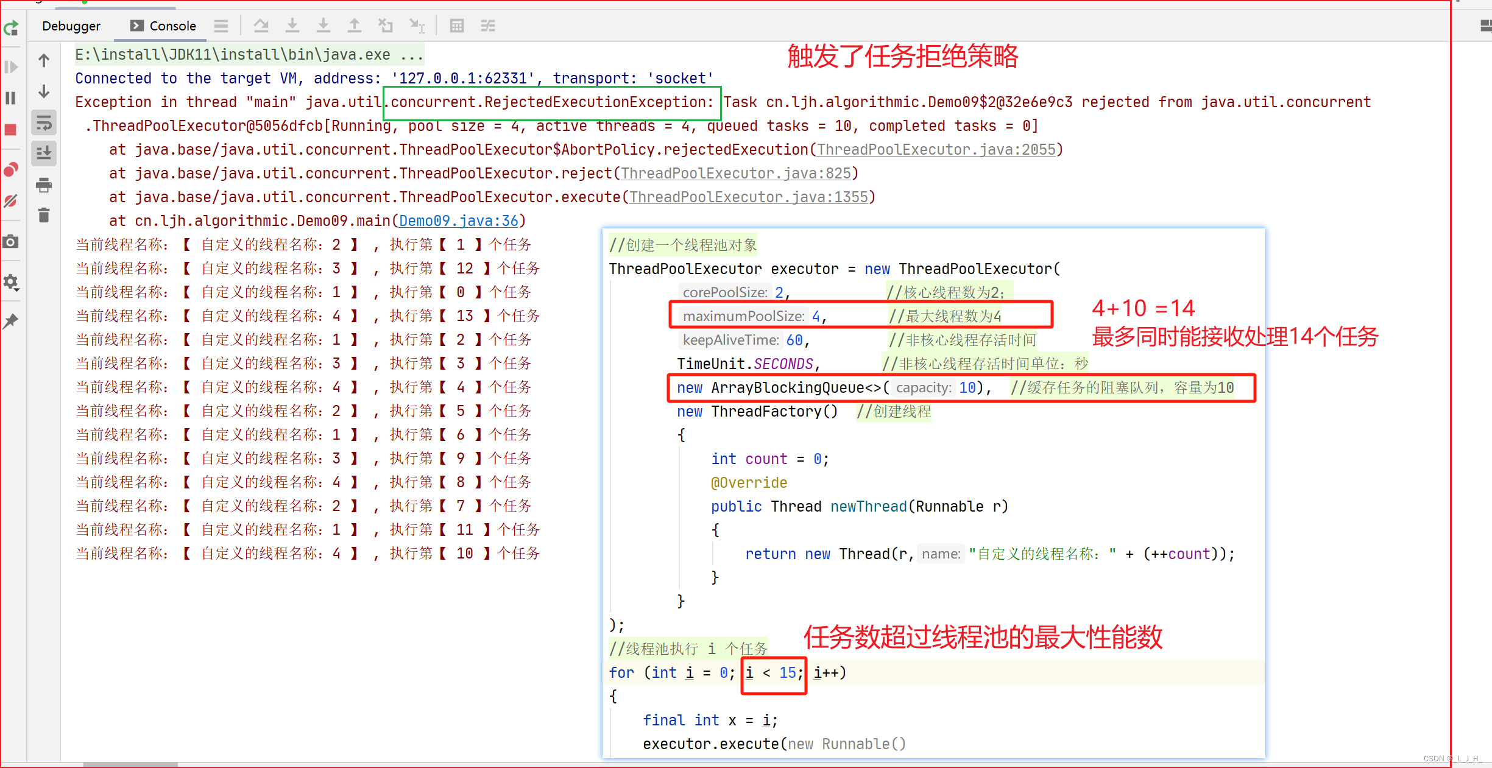1492x768 pixels.
Task: Open debugger settings gear
Action: [x=11, y=282]
